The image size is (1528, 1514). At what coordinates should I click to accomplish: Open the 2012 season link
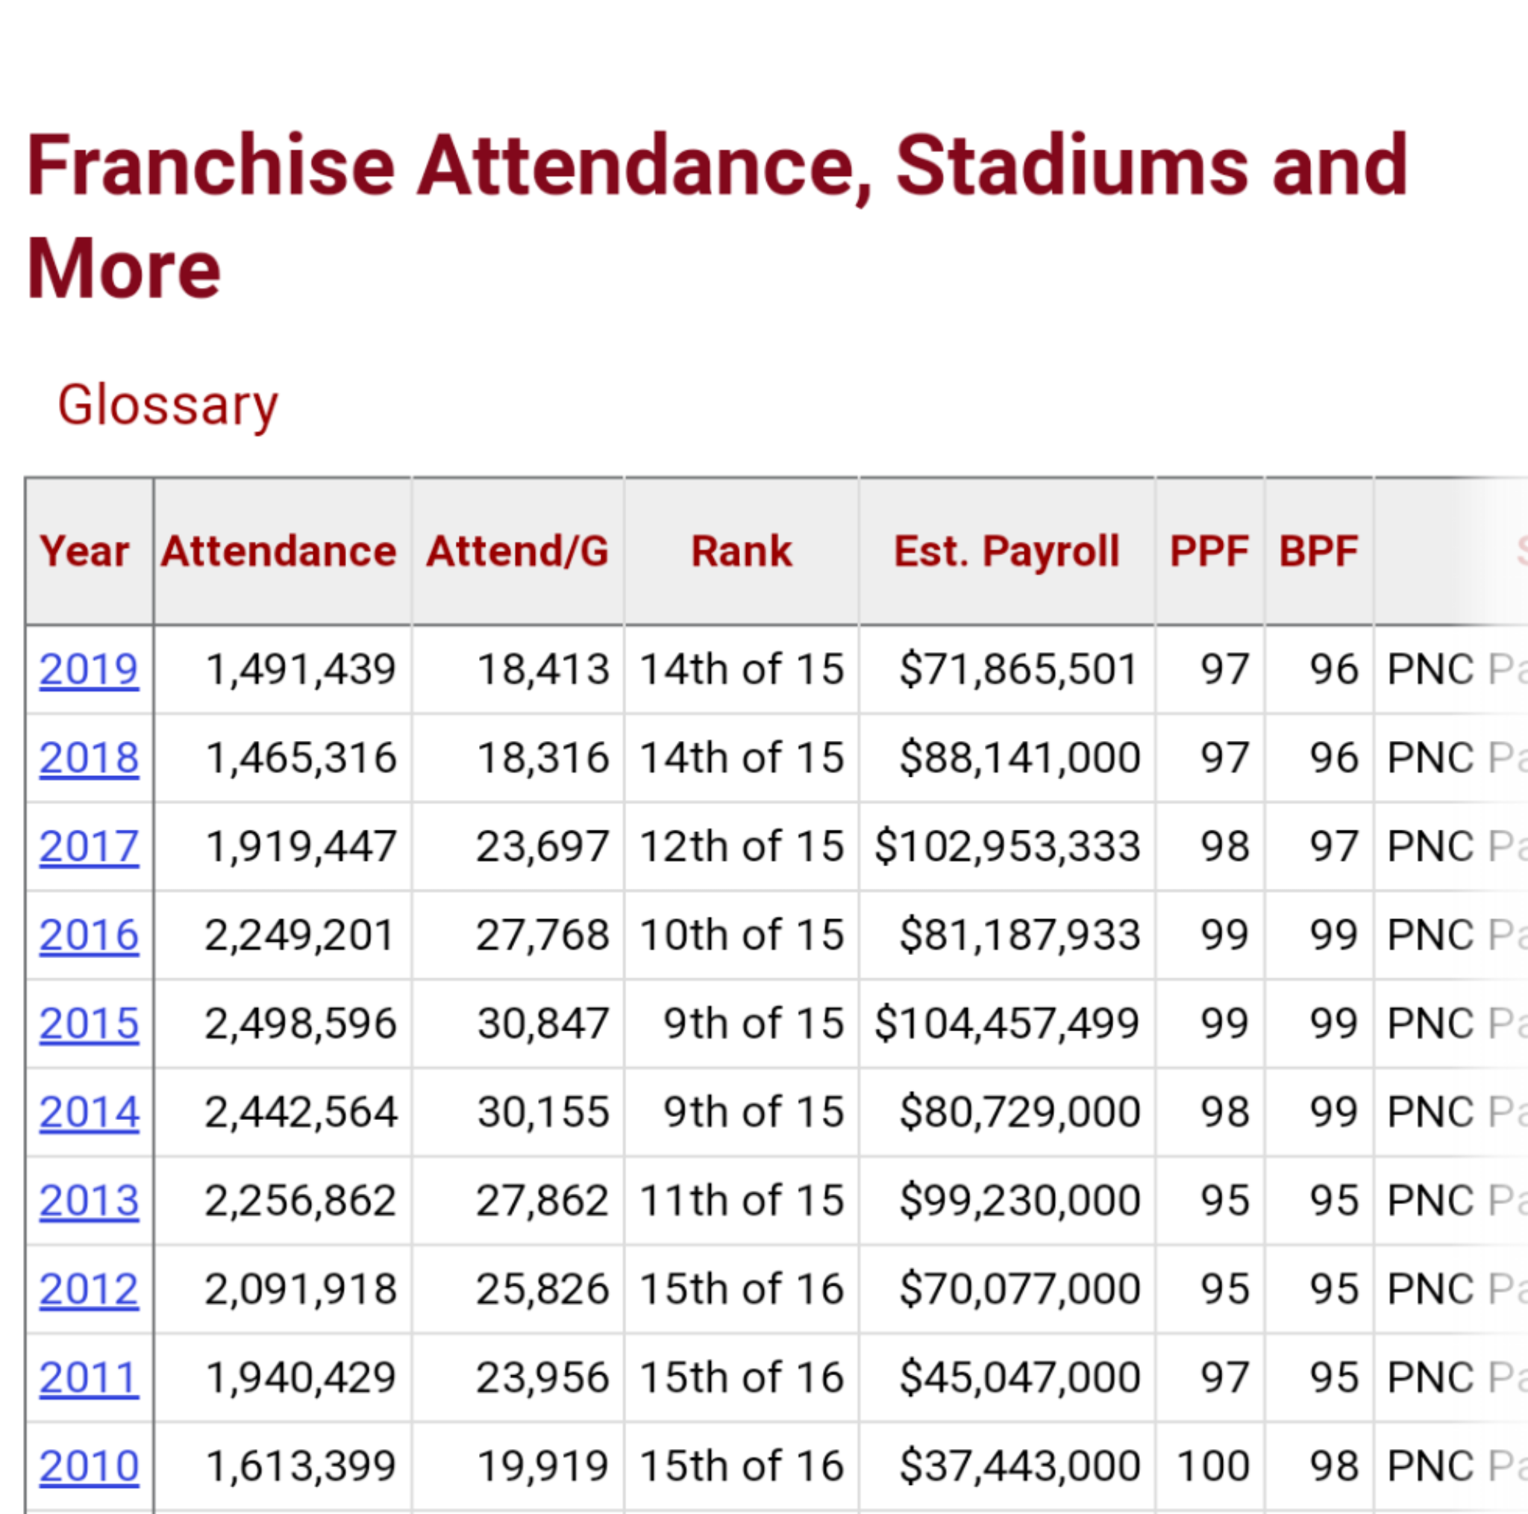tap(89, 1289)
